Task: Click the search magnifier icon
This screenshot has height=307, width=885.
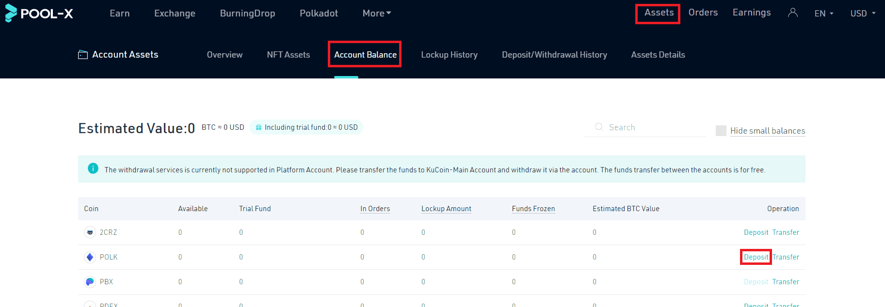Action: point(599,127)
